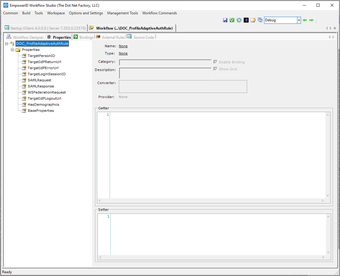Open the Debug configuration dropdown

point(299,20)
